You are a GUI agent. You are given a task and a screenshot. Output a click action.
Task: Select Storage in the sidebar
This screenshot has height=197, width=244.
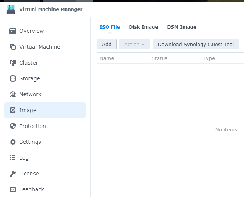click(x=45, y=78)
